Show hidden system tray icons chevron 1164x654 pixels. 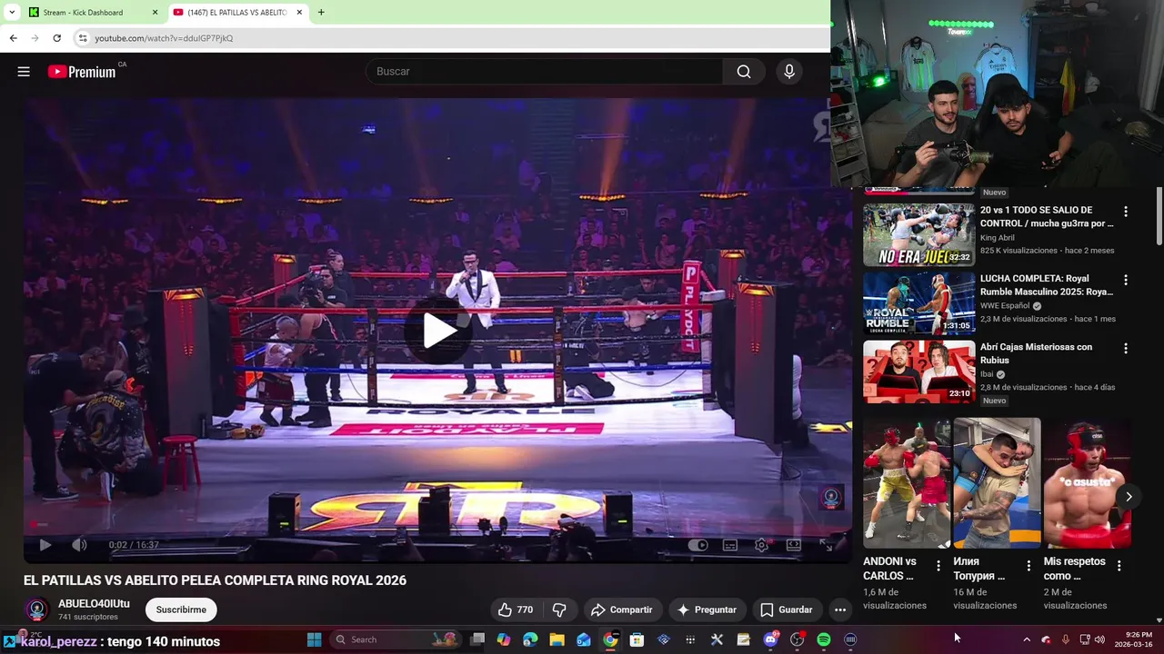[1027, 639]
